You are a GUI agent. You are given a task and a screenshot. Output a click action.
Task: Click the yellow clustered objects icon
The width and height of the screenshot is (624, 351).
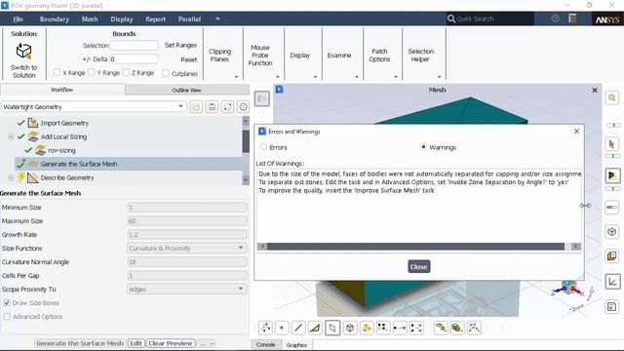[367, 328]
